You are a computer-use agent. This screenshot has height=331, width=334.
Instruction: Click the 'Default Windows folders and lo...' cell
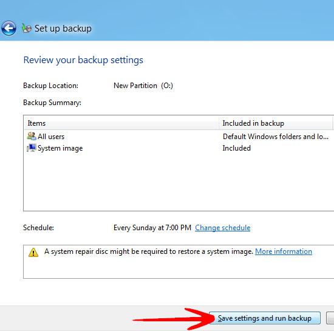[276, 137]
